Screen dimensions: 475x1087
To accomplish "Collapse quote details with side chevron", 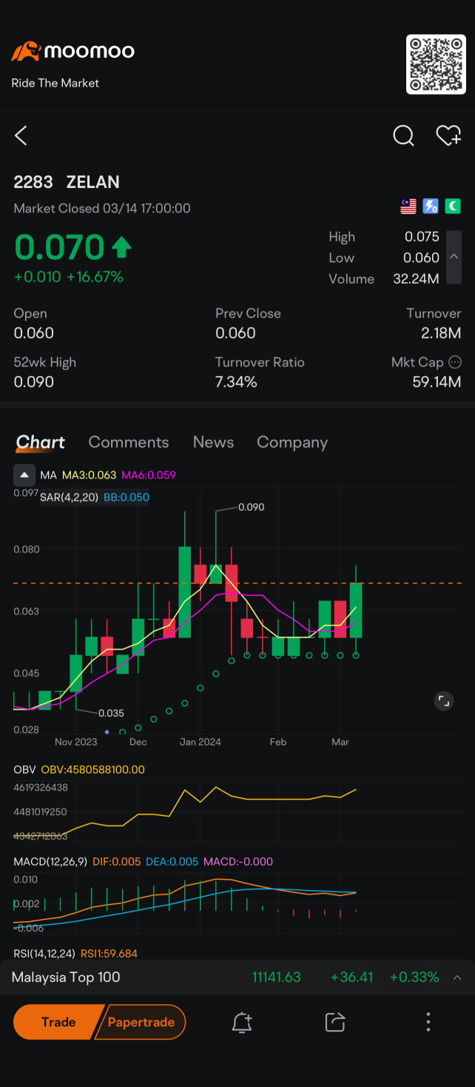I will click(x=454, y=257).
